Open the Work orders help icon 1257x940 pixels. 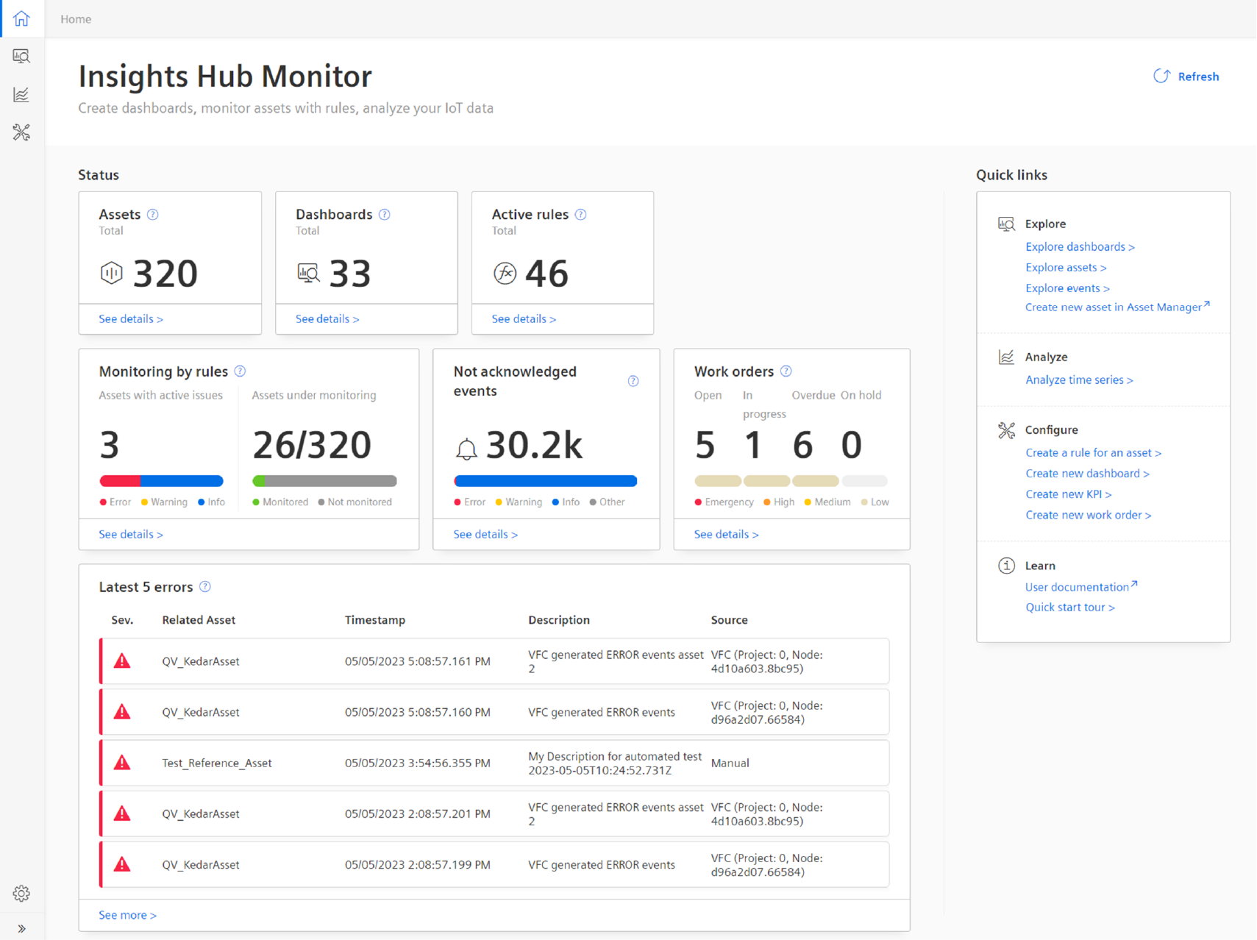pos(786,371)
